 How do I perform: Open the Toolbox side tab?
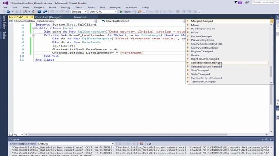tap(4, 35)
